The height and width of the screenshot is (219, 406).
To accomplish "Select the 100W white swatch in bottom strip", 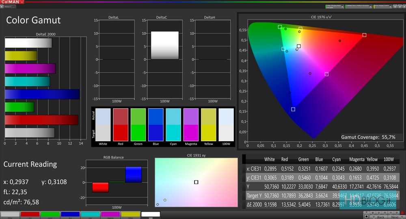I will [151, 214].
